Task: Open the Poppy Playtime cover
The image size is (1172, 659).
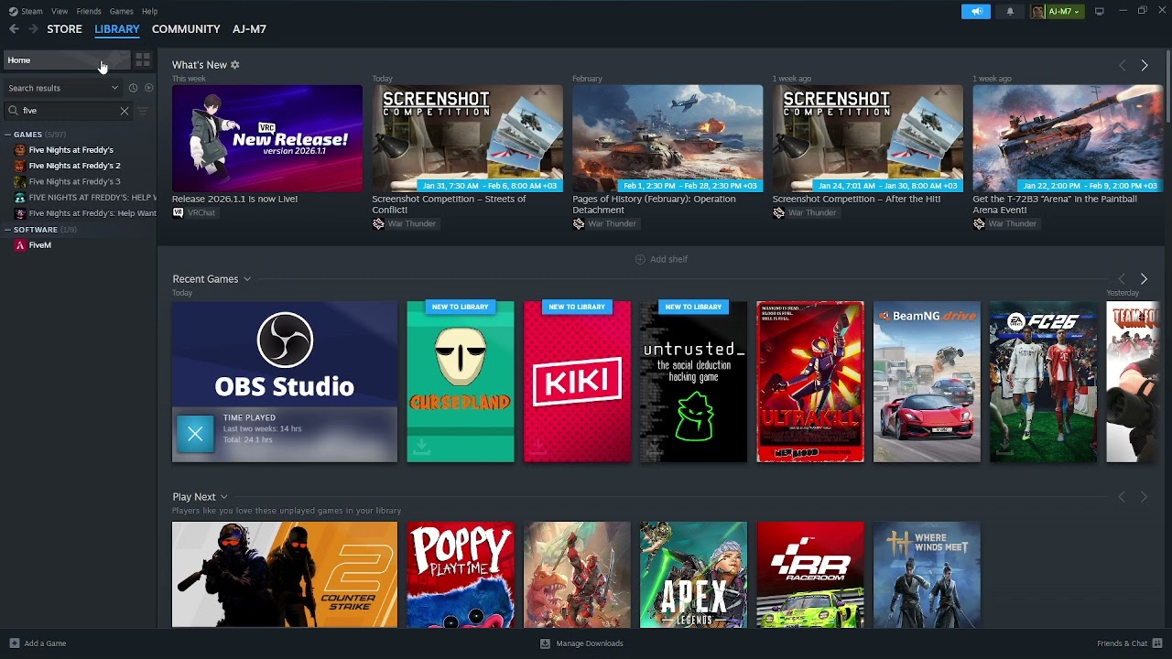Action: pos(461,575)
